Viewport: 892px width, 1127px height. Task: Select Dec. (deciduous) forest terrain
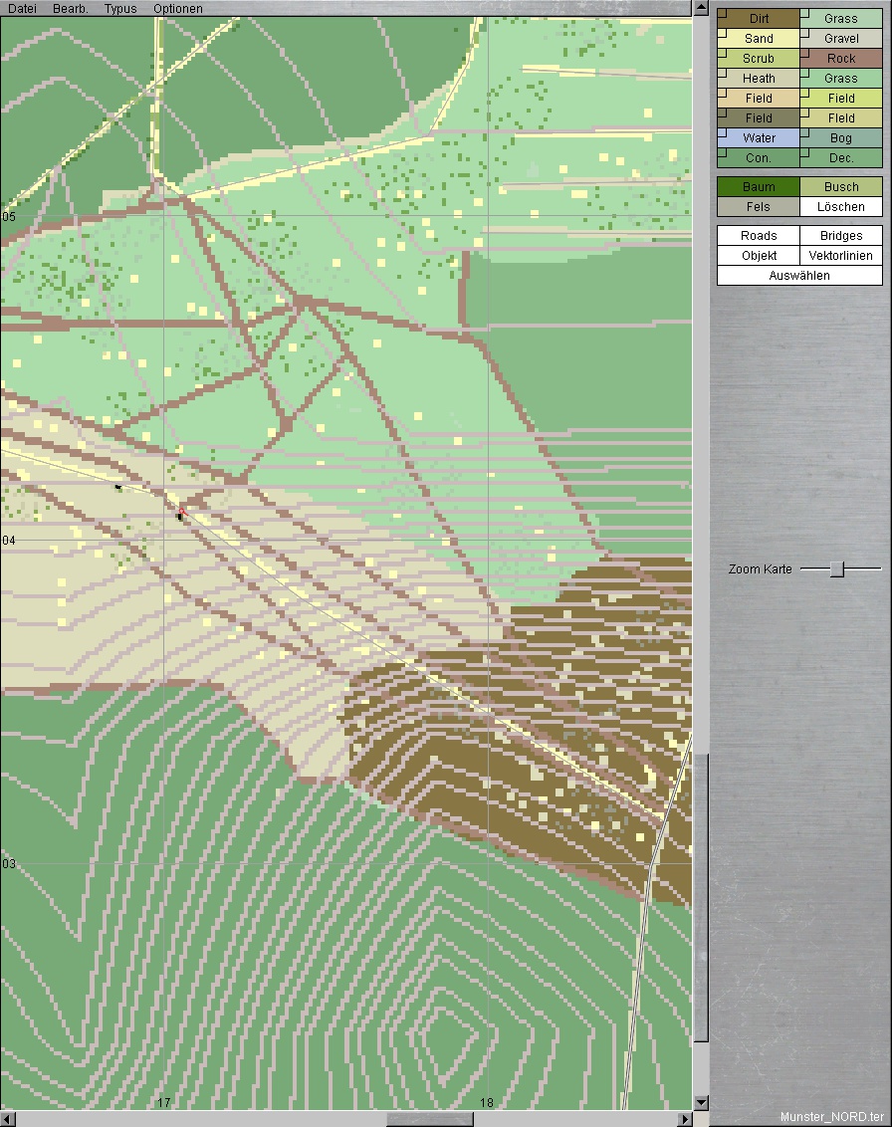coord(841,158)
